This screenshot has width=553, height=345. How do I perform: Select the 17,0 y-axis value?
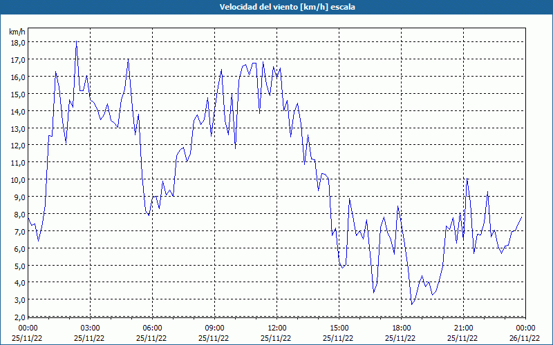[18, 60]
